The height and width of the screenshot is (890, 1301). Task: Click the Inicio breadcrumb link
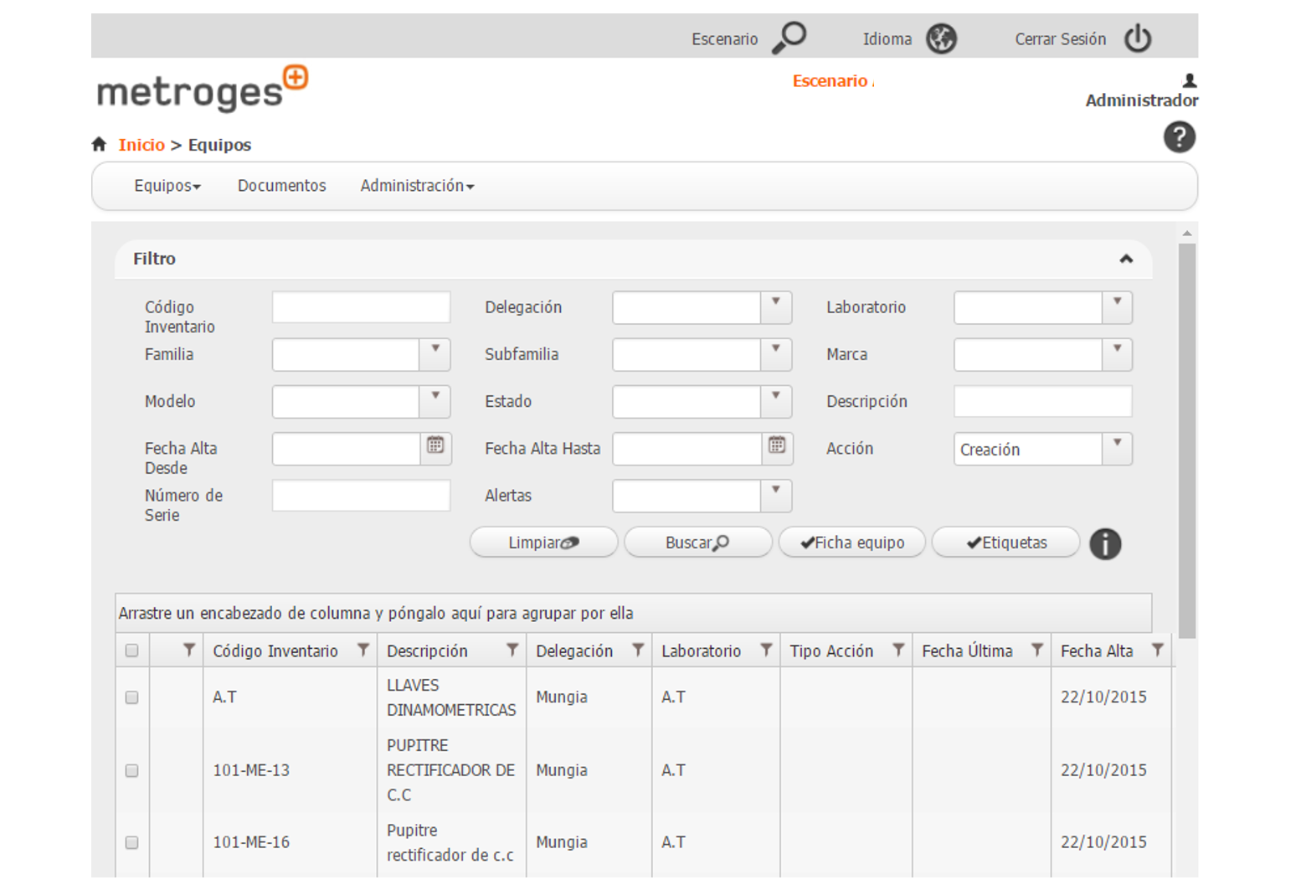click(x=141, y=145)
